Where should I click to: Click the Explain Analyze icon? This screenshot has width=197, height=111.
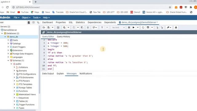(148, 27)
